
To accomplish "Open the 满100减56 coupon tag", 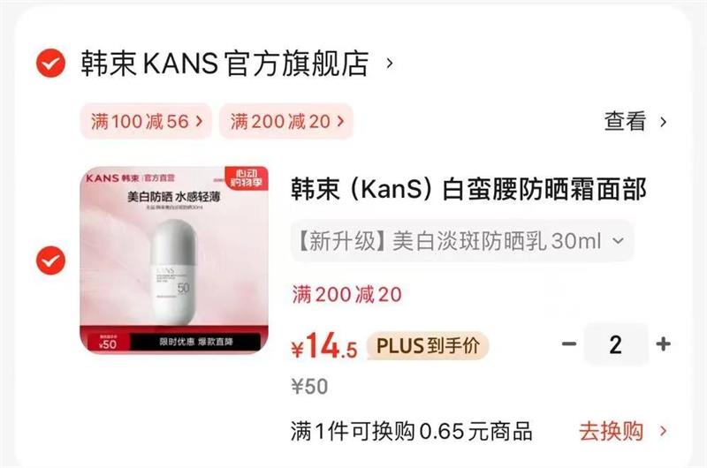I will (x=146, y=121).
